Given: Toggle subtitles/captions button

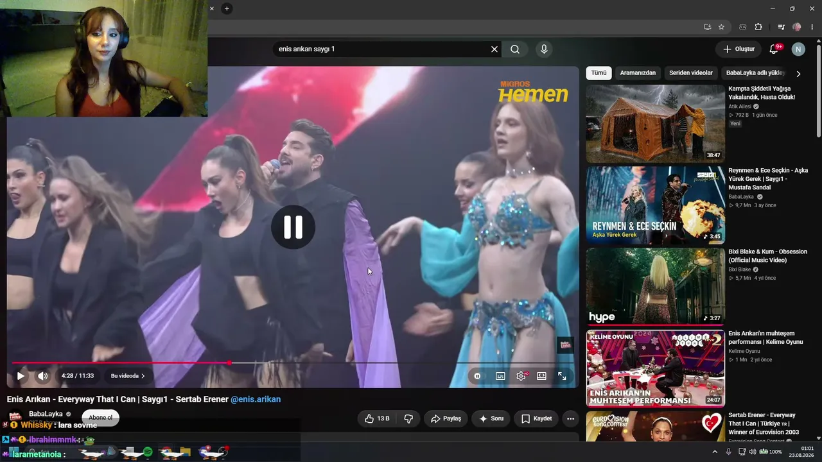Looking at the screenshot, I should point(500,376).
